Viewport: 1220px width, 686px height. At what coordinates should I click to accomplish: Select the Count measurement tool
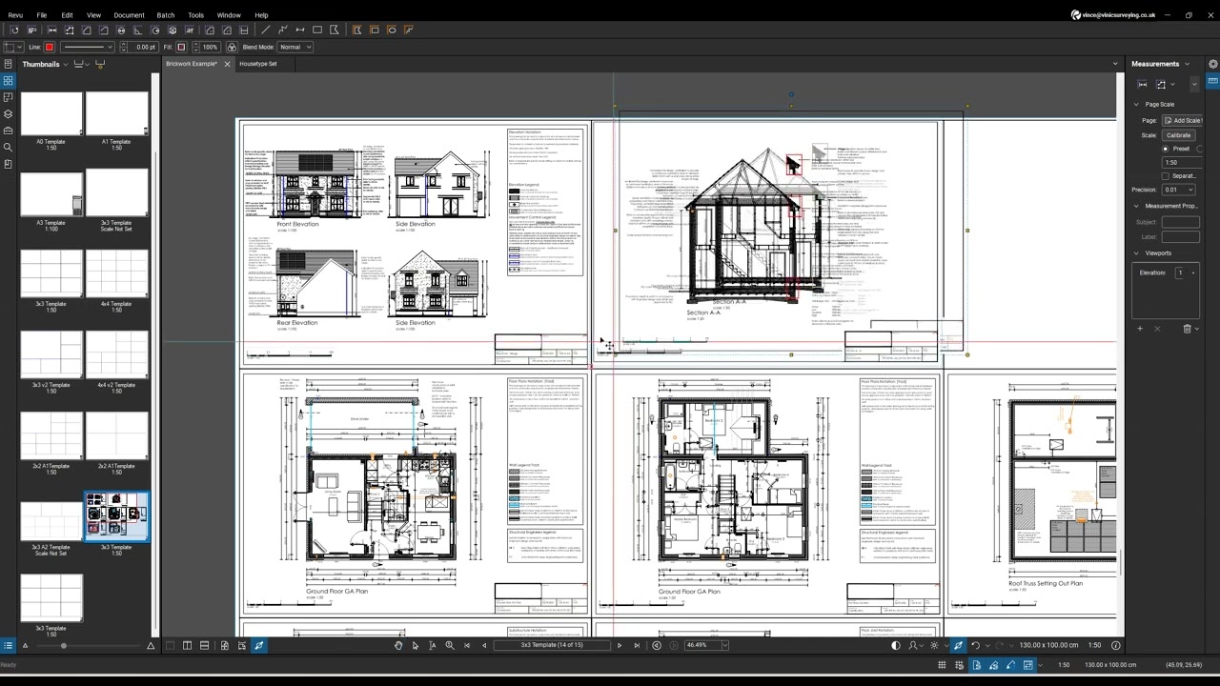(x=189, y=30)
